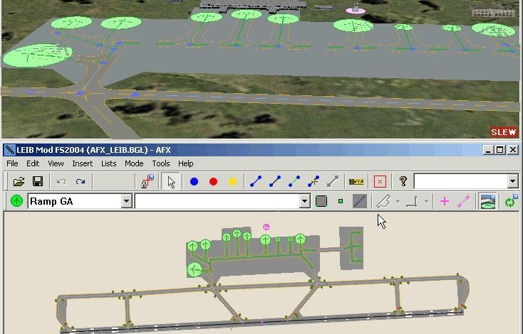Click the question mark help icon
The image size is (523, 334).
point(403,182)
